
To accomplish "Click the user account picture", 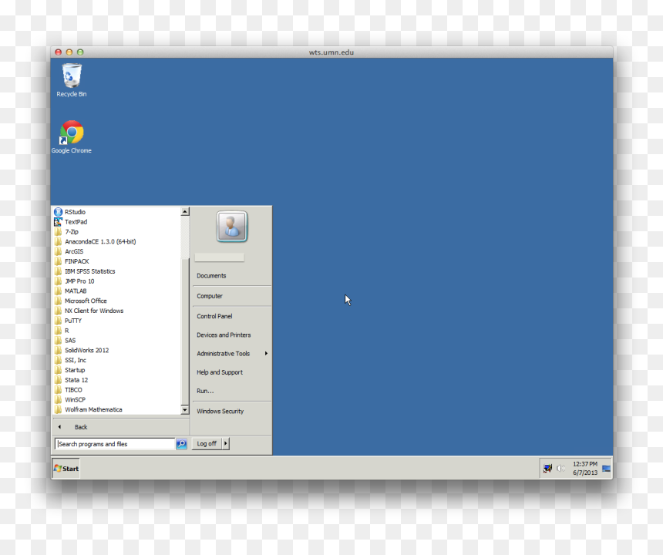I will [x=232, y=227].
